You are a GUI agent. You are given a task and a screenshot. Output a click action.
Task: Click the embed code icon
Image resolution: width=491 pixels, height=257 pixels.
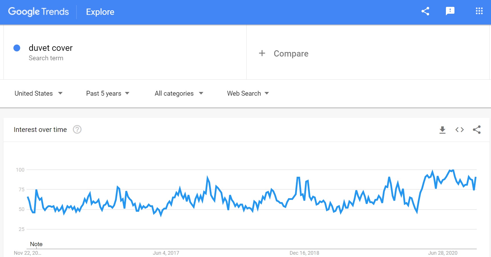[x=460, y=130]
